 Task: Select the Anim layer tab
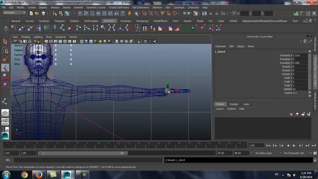pos(246,104)
